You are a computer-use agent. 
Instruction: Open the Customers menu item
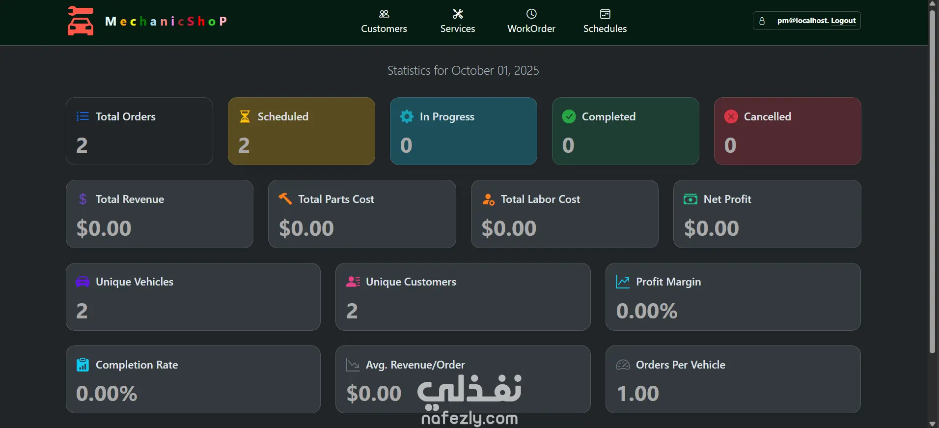coord(384,29)
